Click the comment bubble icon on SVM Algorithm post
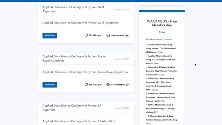 [108, 35]
